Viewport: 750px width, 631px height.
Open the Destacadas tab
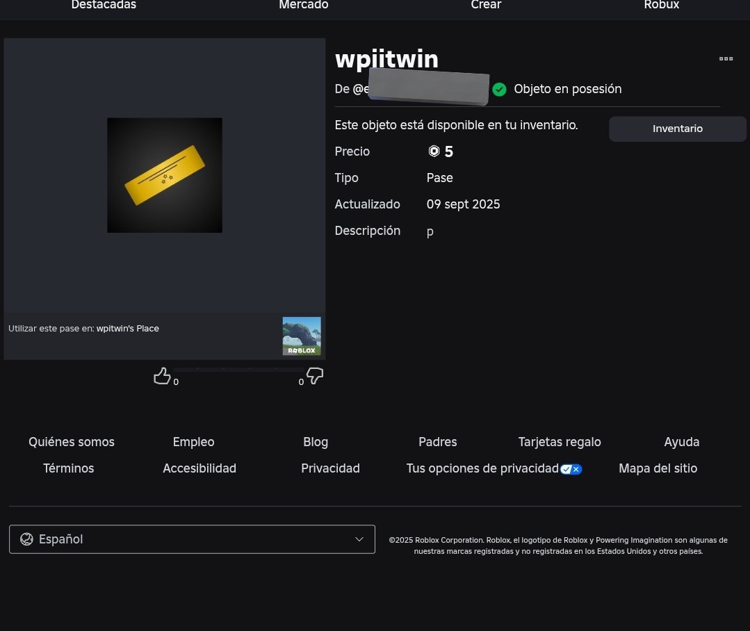(x=104, y=5)
